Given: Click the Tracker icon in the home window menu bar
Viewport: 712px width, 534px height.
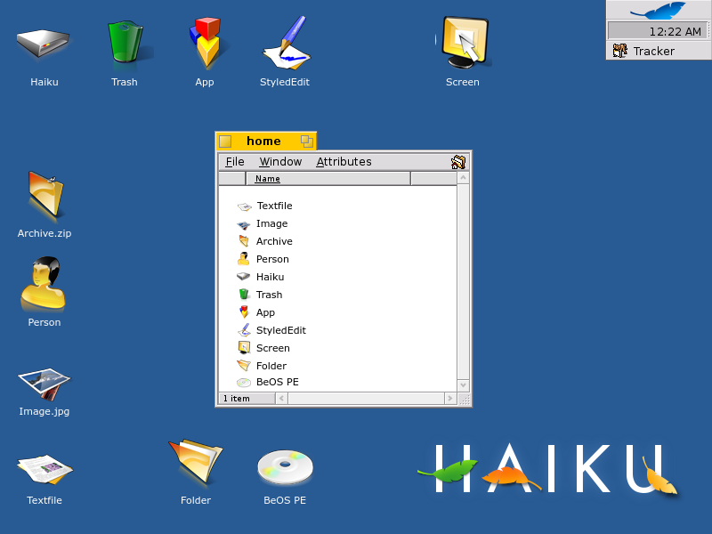Looking at the screenshot, I should [458, 162].
